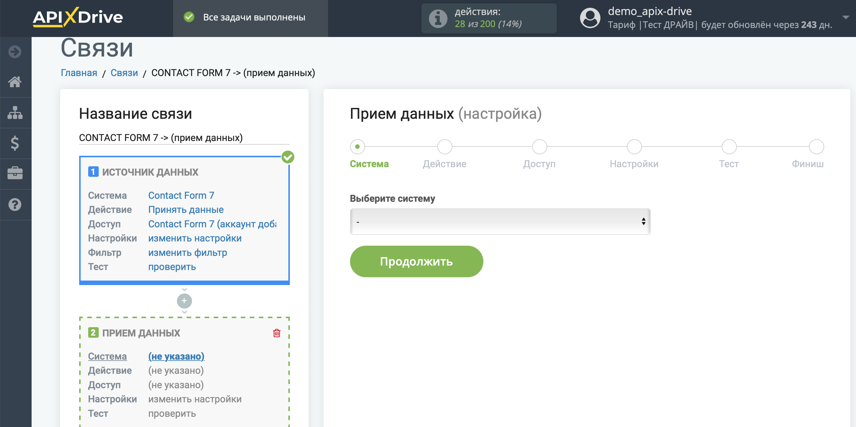Click the underlined Система label in Прием данных block
The height and width of the screenshot is (427, 856).
click(x=107, y=356)
